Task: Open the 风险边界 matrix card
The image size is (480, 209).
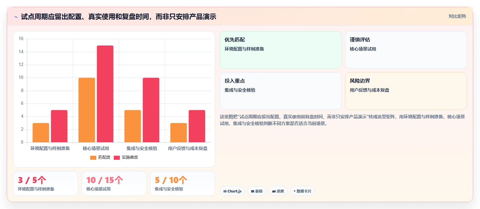Action: (406, 91)
